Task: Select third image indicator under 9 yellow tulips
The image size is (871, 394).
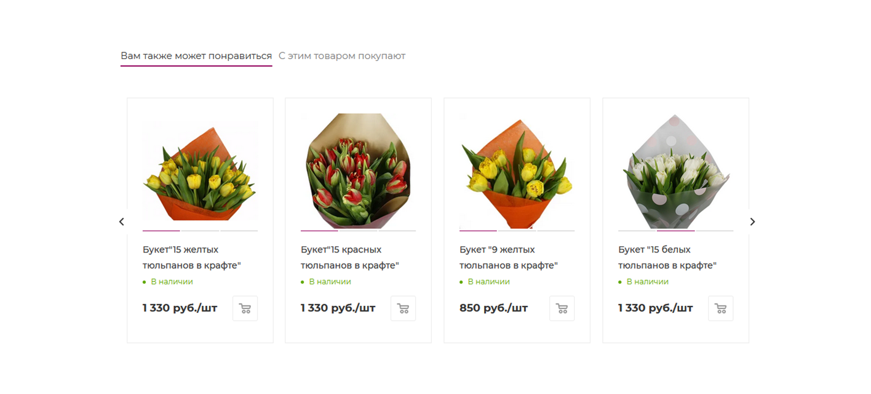Action: click(x=555, y=231)
